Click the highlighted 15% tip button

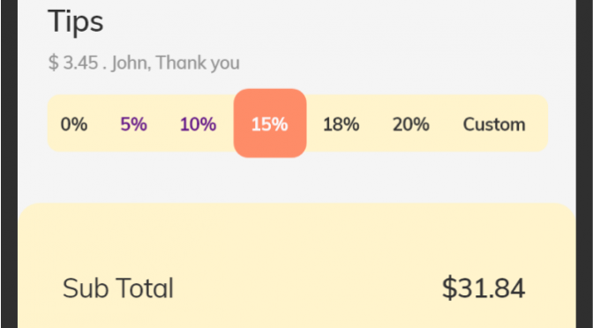pos(270,124)
